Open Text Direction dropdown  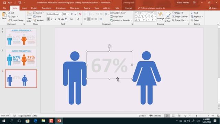118,13
